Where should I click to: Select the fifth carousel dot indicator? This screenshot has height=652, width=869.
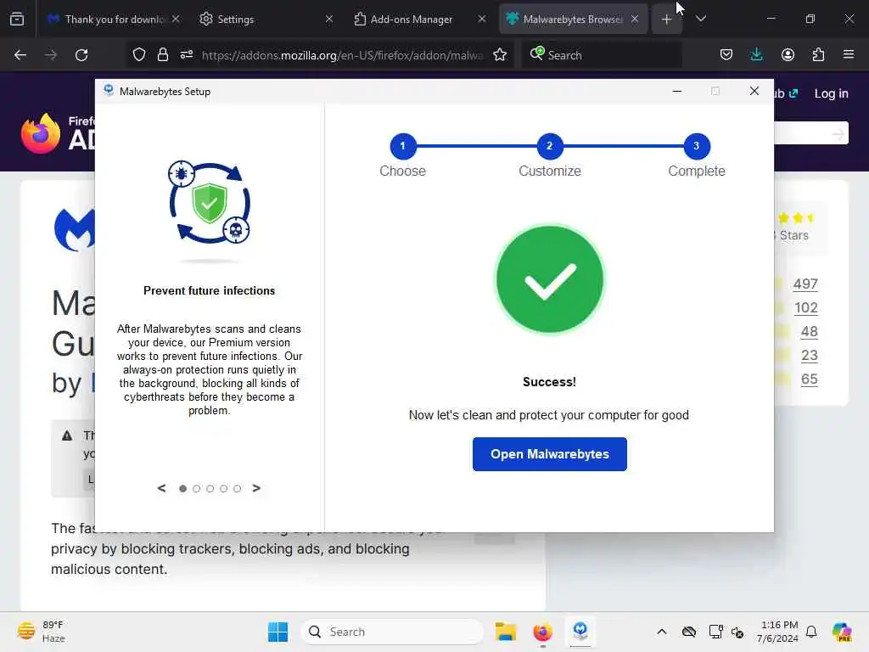238,488
